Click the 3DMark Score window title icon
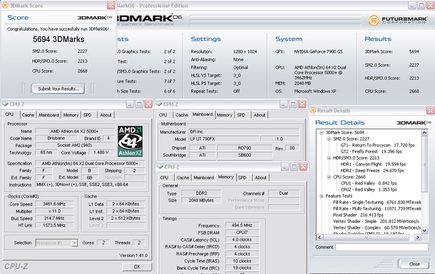 [5, 5]
